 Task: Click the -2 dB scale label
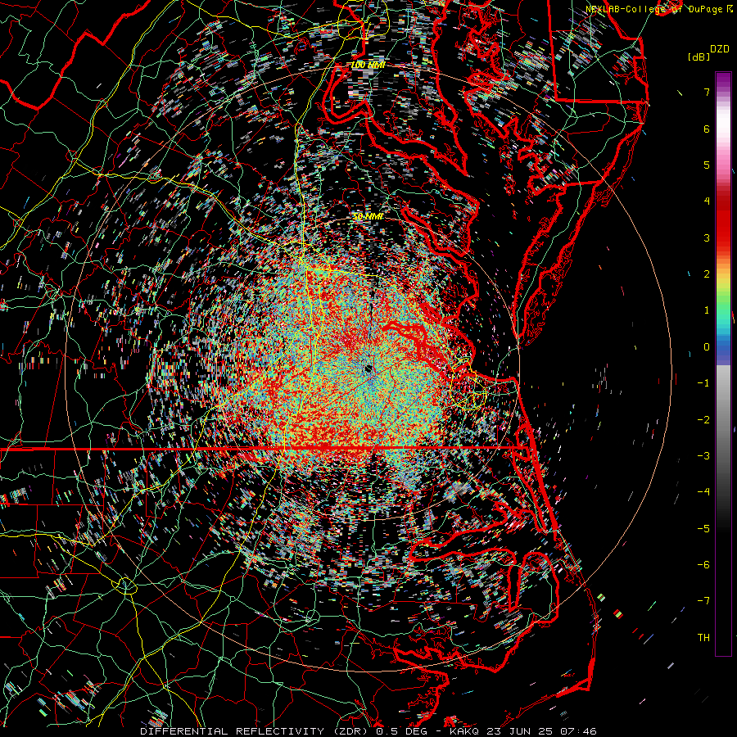point(703,420)
